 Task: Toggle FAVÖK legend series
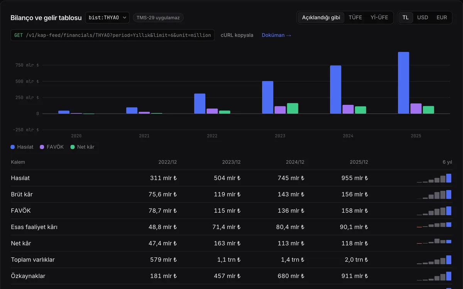pos(52,147)
